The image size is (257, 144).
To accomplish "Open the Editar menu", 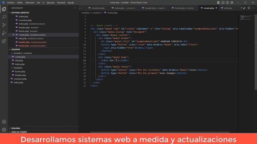I will click(x=20, y=2).
